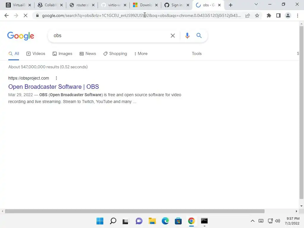
Task: Click the vertical scrollbar thumb
Action: pos(301,113)
